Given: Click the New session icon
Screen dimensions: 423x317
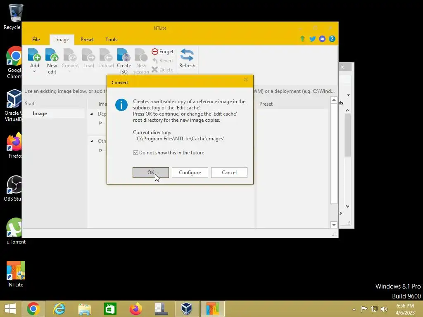Looking at the screenshot, I should [x=141, y=55].
